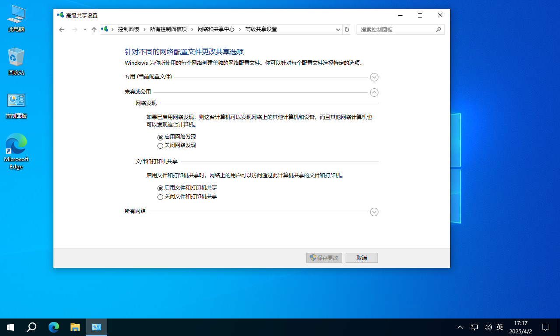Click 高级共享设置 breadcrumb
Image resolution: width=560 pixels, height=336 pixels.
[x=261, y=29]
